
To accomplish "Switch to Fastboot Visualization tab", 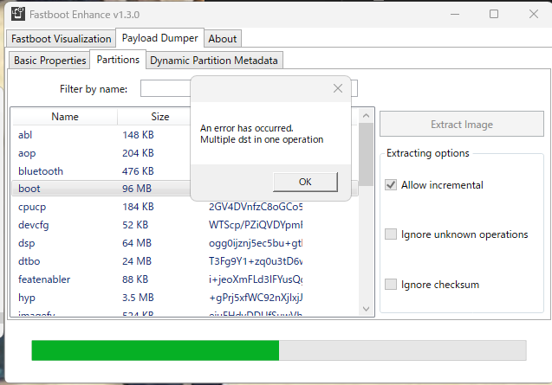I will (61, 39).
